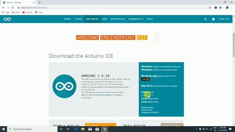235x132 pixels.
Task: Open Chrome three-dot menu
Action: 232,8
